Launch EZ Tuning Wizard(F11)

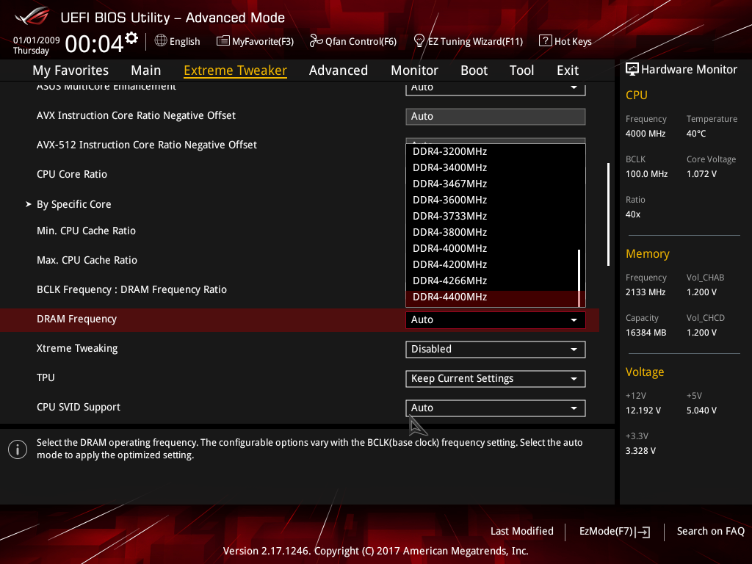tap(468, 41)
